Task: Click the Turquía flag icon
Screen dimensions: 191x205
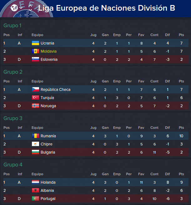Action: (35, 98)
